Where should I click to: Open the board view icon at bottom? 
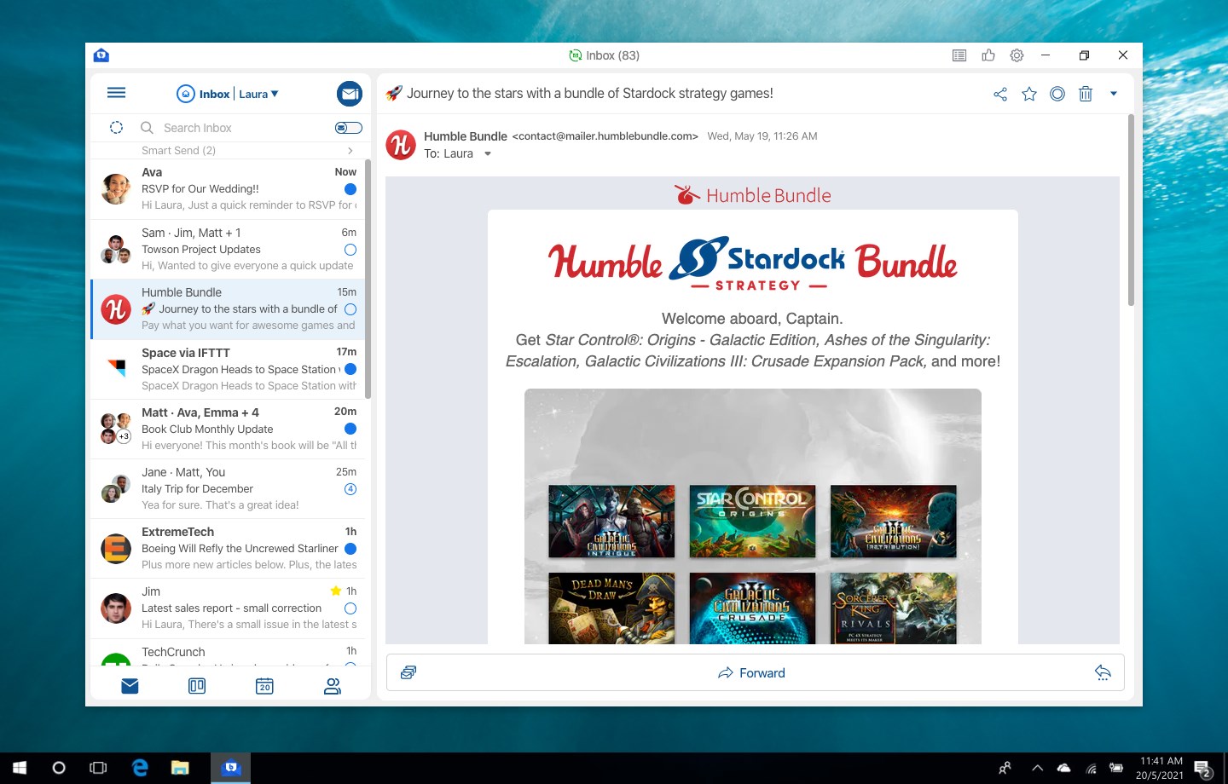pyautogui.click(x=197, y=686)
